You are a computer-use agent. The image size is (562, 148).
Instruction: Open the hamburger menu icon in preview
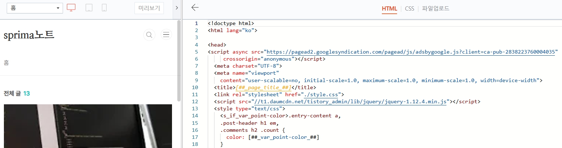[166, 35]
